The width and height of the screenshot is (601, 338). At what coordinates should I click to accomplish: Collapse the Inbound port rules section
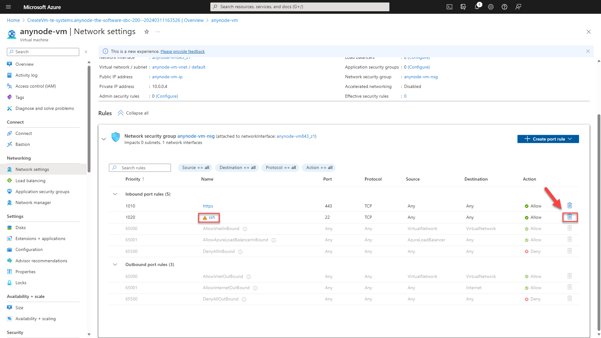click(115, 194)
